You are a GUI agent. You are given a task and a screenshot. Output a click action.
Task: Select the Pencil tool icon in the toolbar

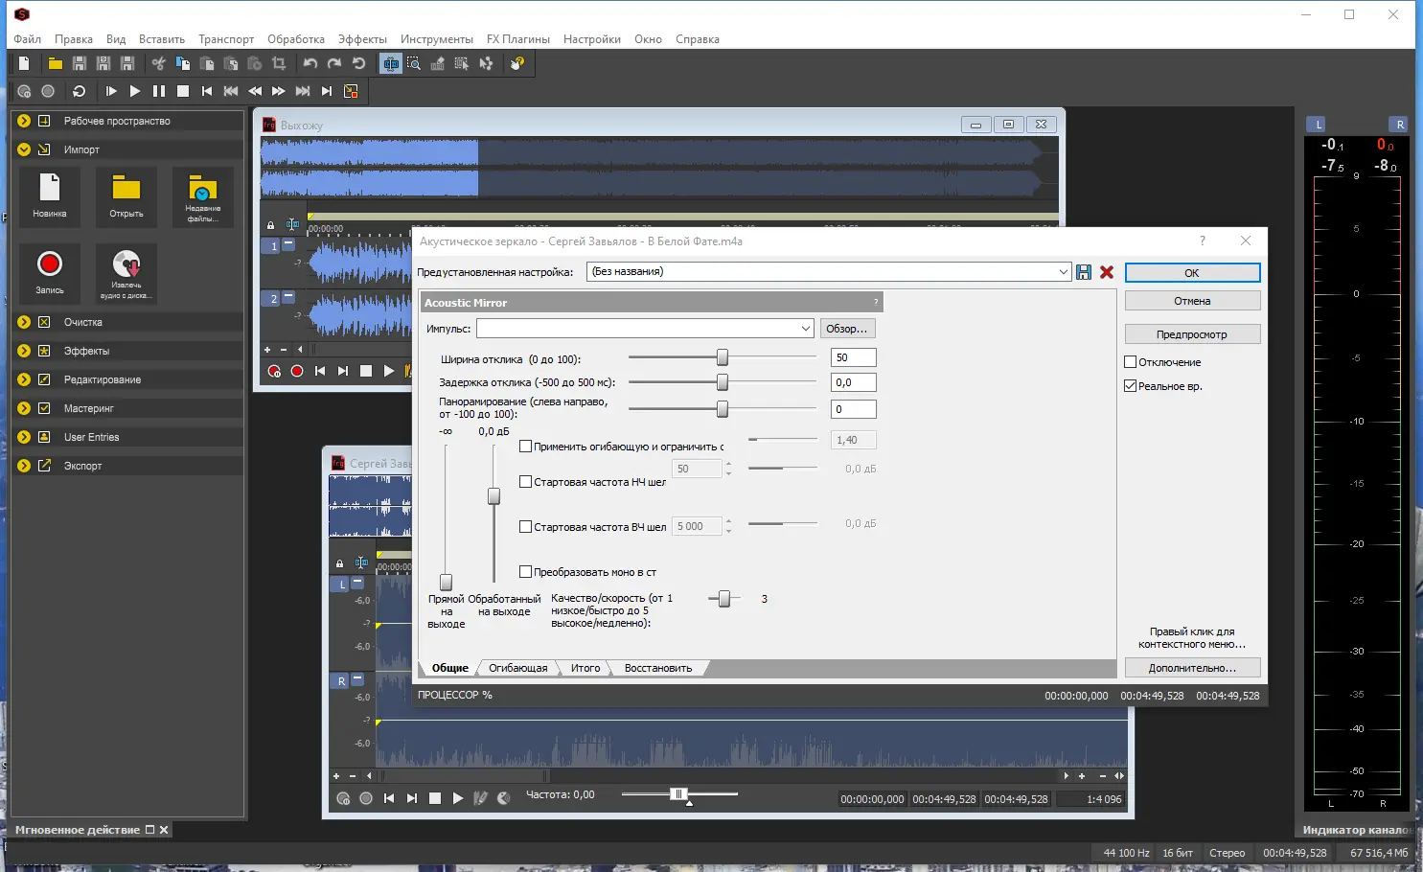point(438,63)
